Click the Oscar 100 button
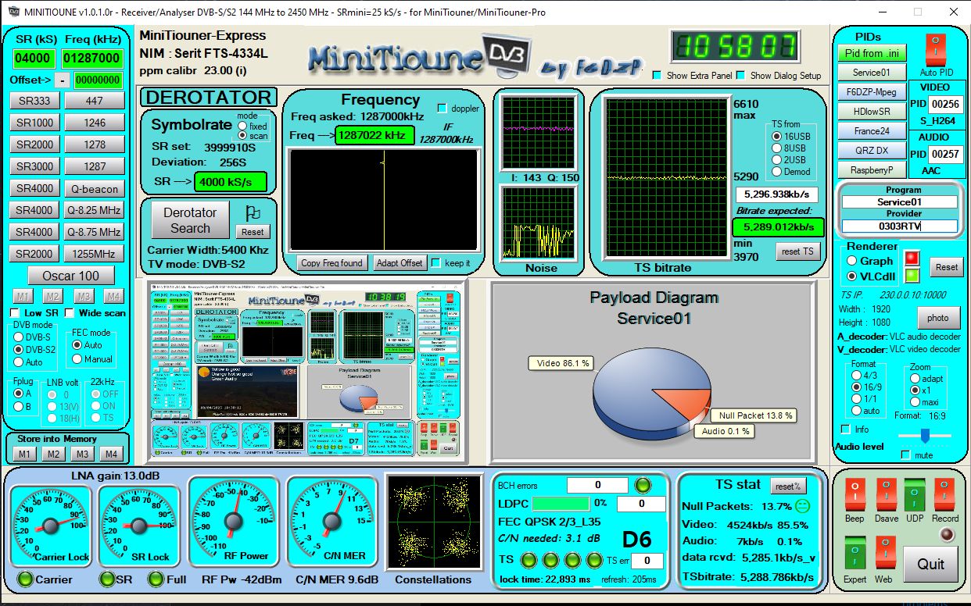 71,276
